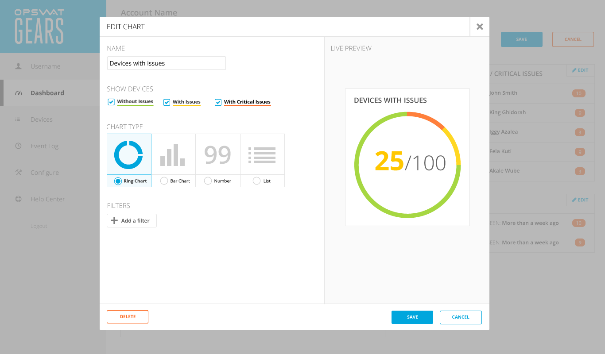Viewport: 605px width, 354px height.
Task: Click the Username person icon in sidebar
Action: pos(18,66)
